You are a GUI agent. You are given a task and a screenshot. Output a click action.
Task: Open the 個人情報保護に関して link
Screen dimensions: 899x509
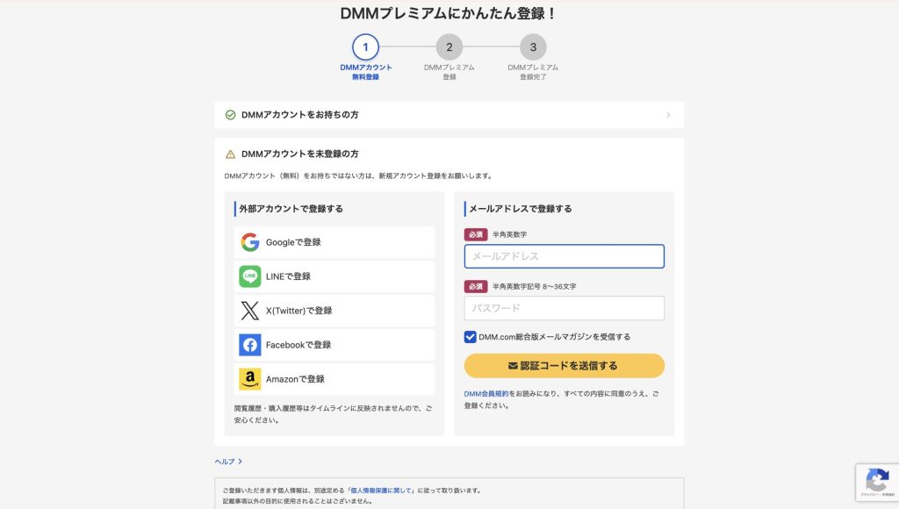[x=382, y=491]
